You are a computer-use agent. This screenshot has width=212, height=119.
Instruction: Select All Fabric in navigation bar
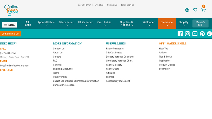(27, 24)
